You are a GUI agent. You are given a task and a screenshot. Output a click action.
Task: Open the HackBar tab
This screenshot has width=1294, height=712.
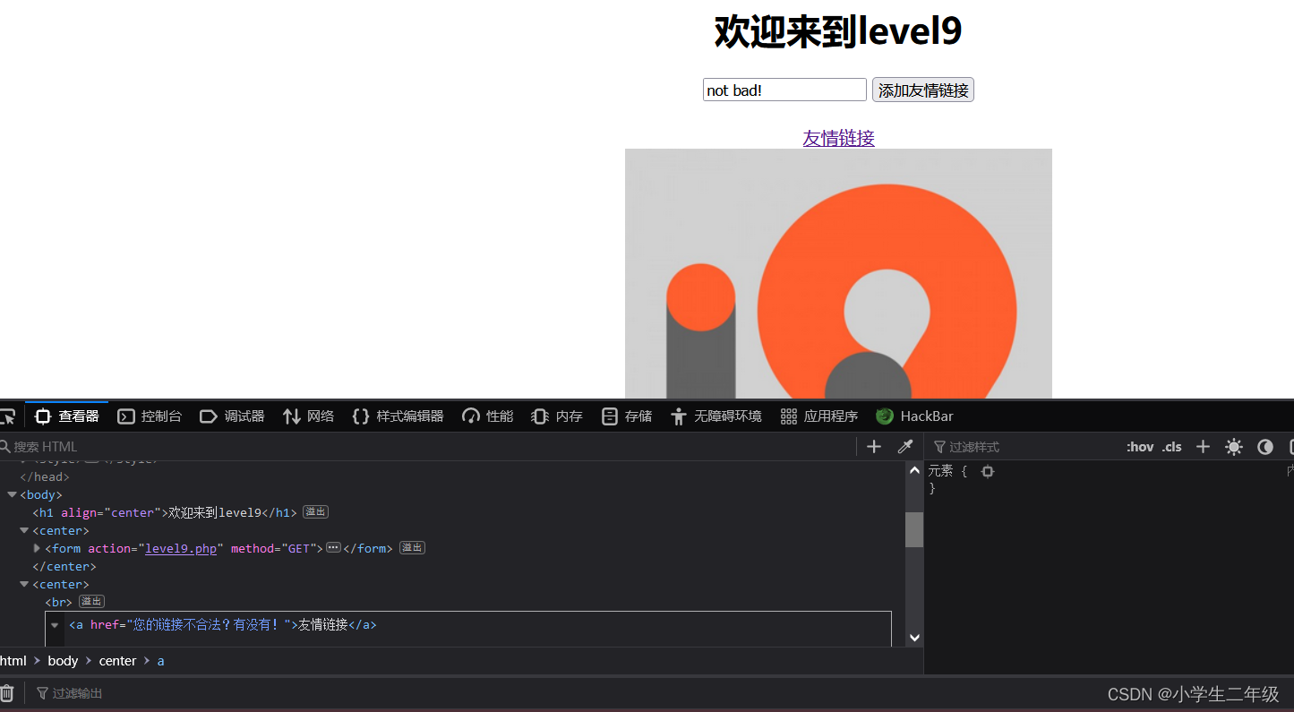pos(914,416)
